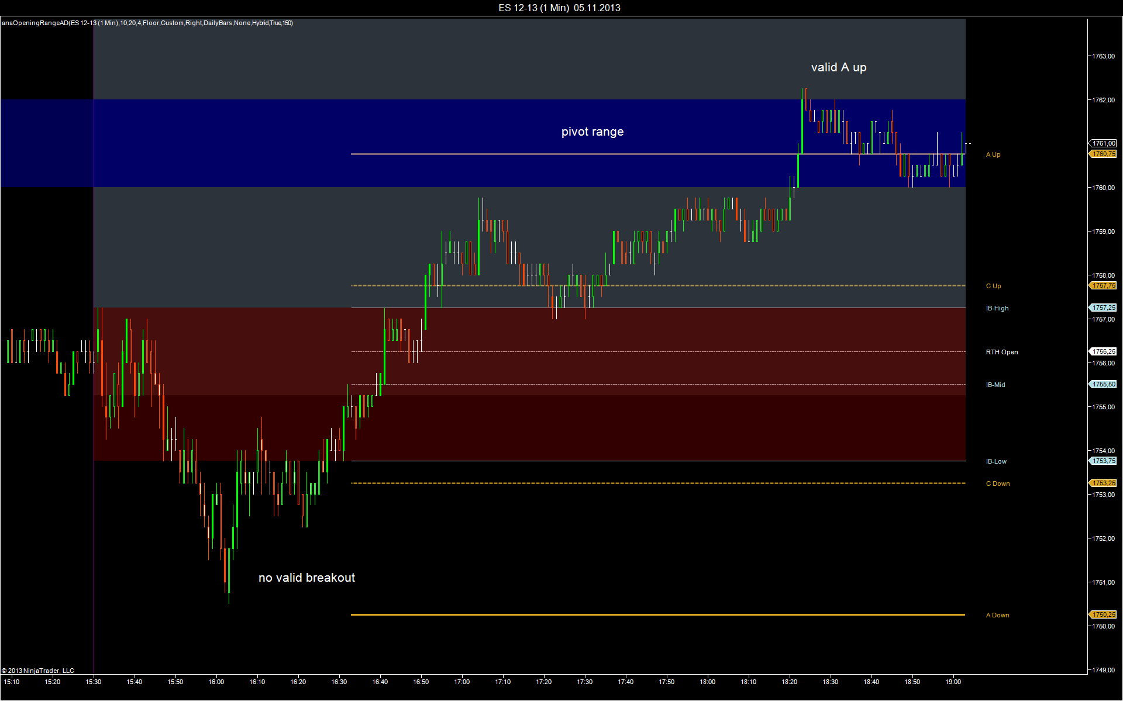
Task: Select the 16:50 time axis label
Action: (421, 682)
